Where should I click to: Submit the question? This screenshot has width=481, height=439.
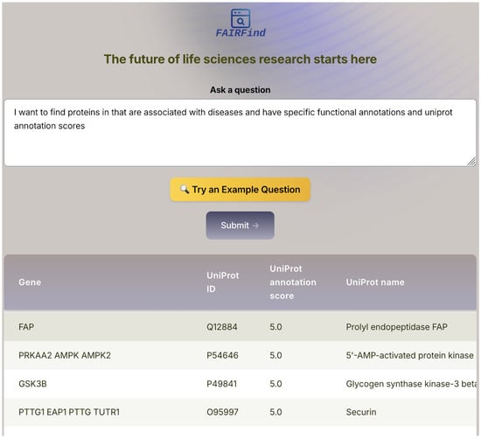[240, 225]
